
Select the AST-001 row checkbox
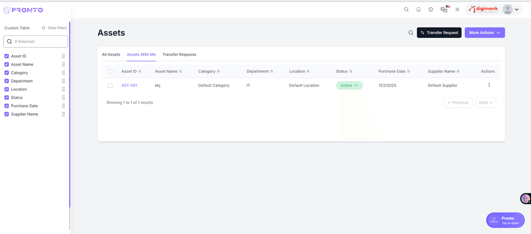pos(110,86)
